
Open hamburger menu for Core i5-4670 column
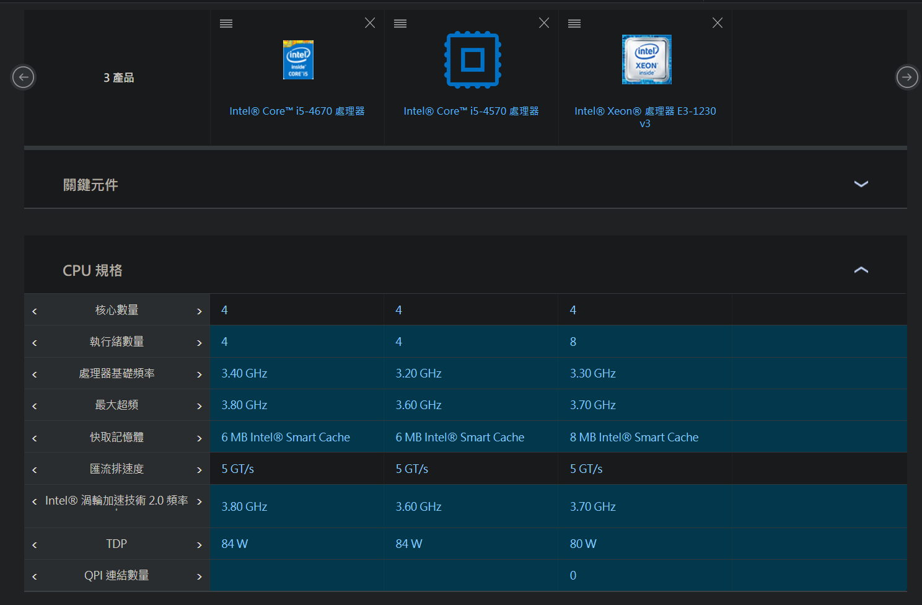pyautogui.click(x=226, y=24)
